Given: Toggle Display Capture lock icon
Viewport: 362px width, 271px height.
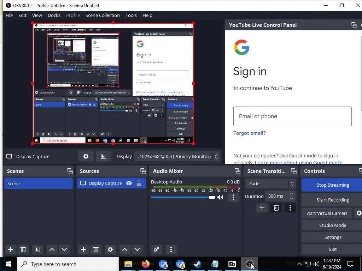Looking at the screenshot, I should pos(139,183).
